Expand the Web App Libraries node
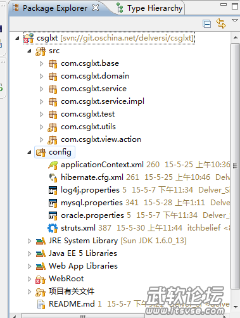 (29, 266)
